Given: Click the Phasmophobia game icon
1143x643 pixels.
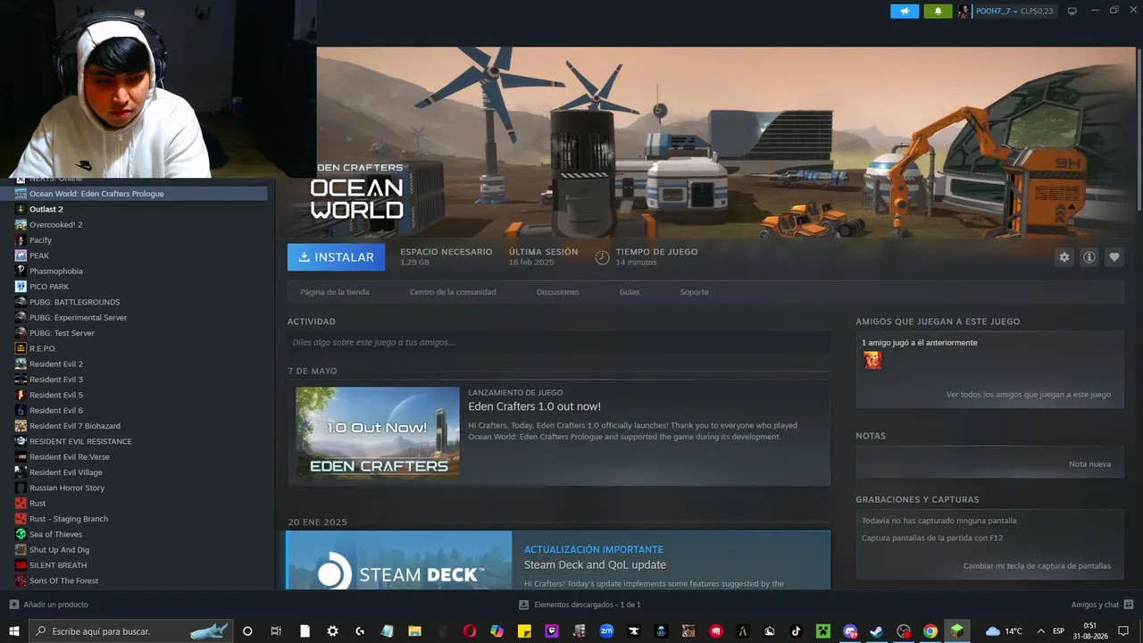Looking at the screenshot, I should click(21, 271).
